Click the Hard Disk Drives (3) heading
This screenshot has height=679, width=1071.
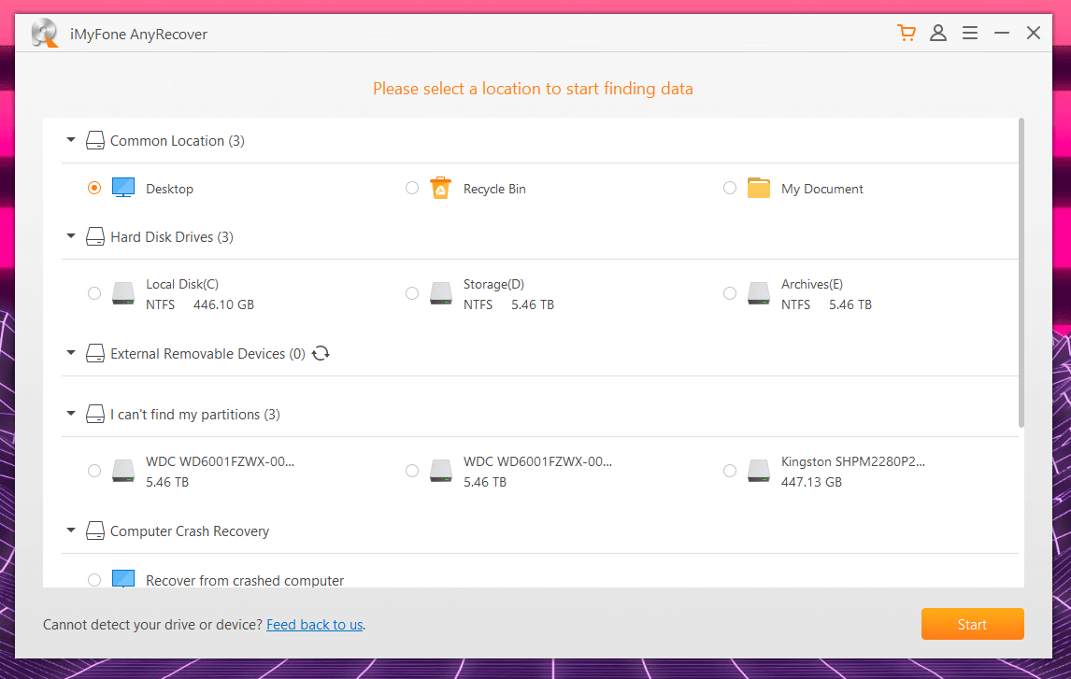point(172,237)
